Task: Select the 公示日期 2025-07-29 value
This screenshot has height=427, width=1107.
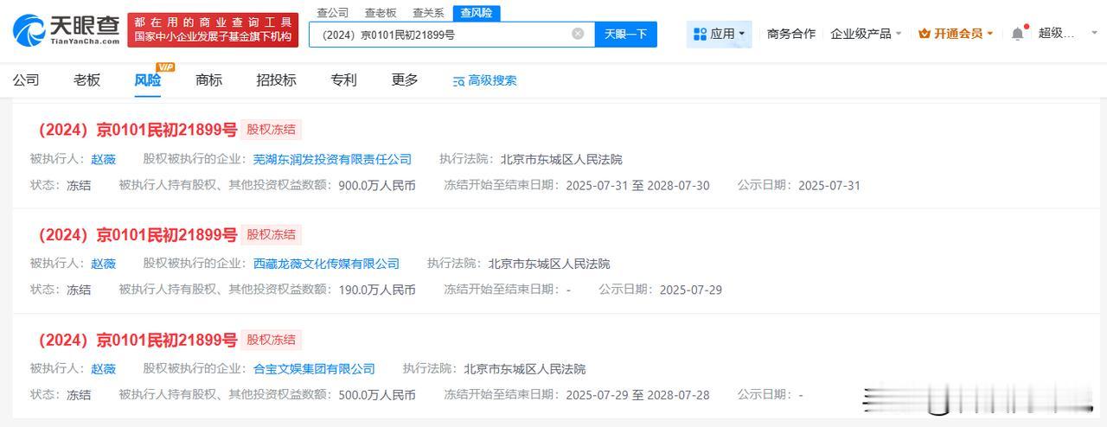Action: [690, 290]
